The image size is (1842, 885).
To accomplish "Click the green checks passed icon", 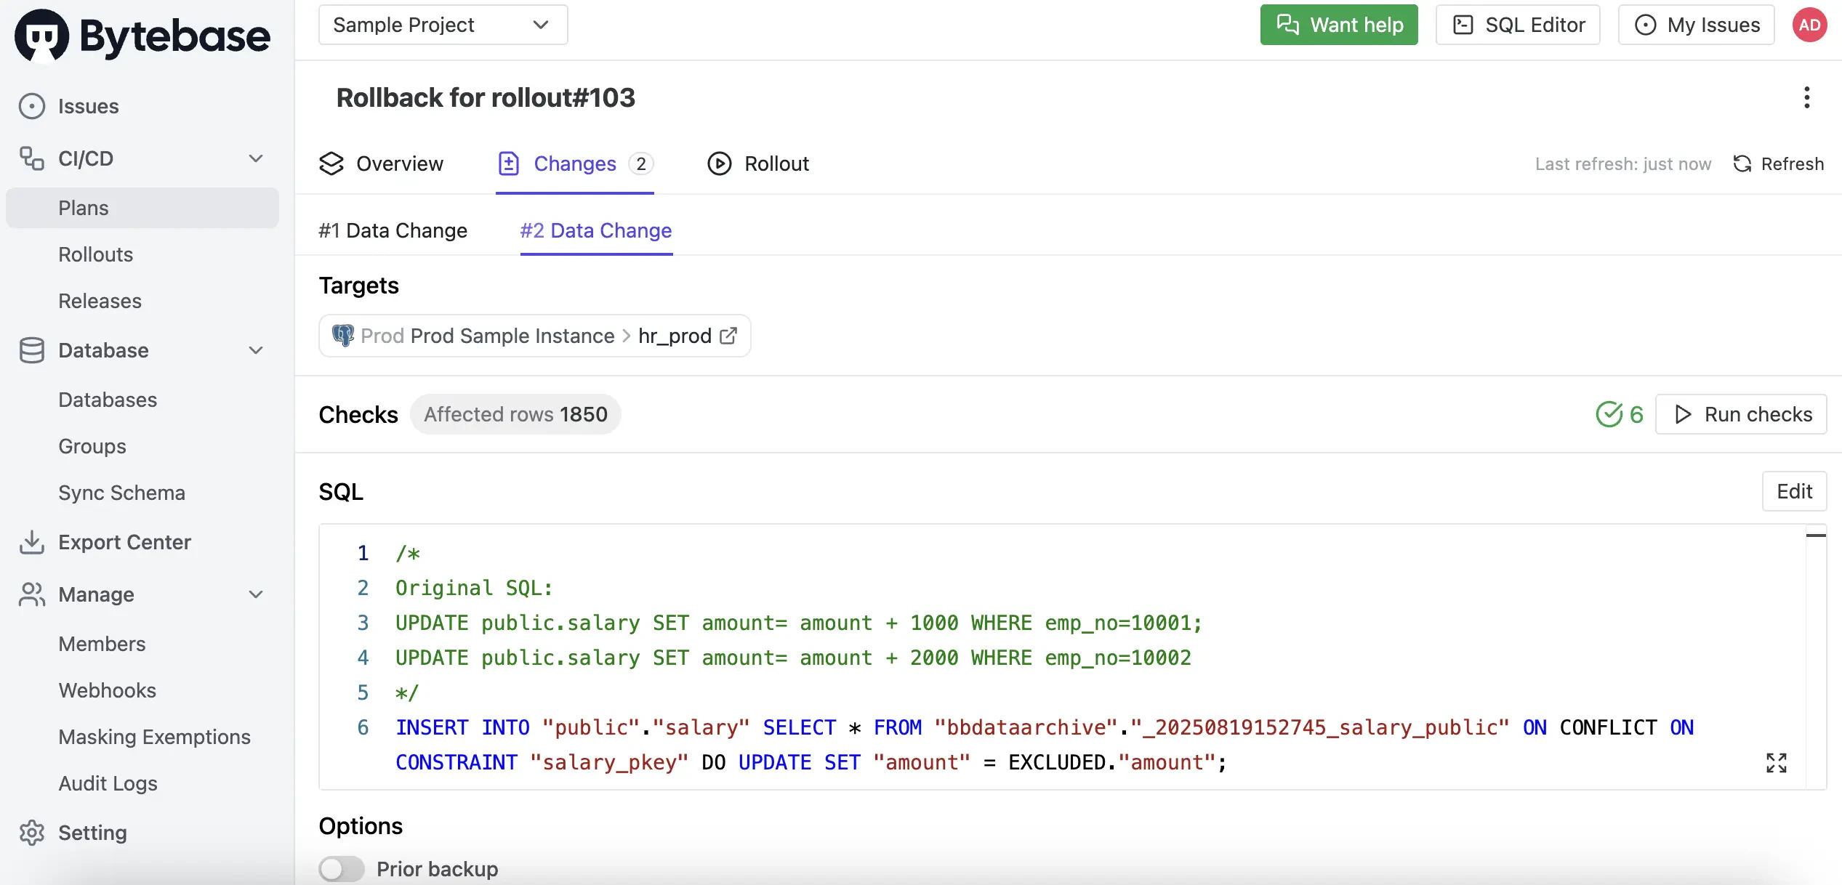I will pos(1609,414).
